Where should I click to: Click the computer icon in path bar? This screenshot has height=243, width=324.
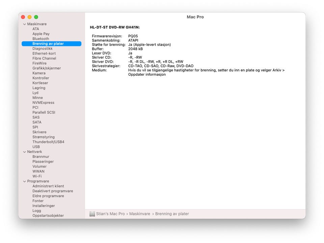[x=92, y=214]
